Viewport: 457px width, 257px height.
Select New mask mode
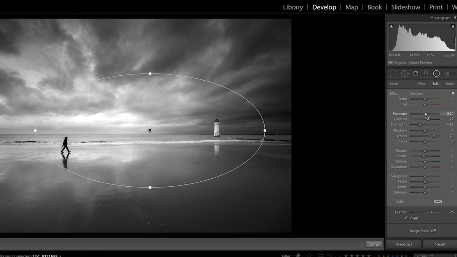(422, 84)
